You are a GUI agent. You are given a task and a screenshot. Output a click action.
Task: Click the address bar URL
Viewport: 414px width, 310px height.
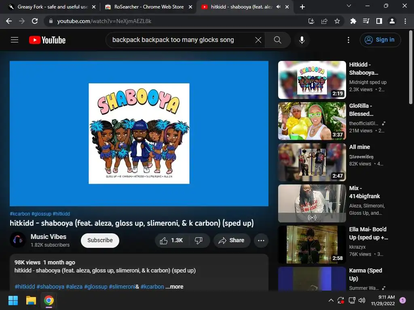pyautogui.click(x=104, y=21)
